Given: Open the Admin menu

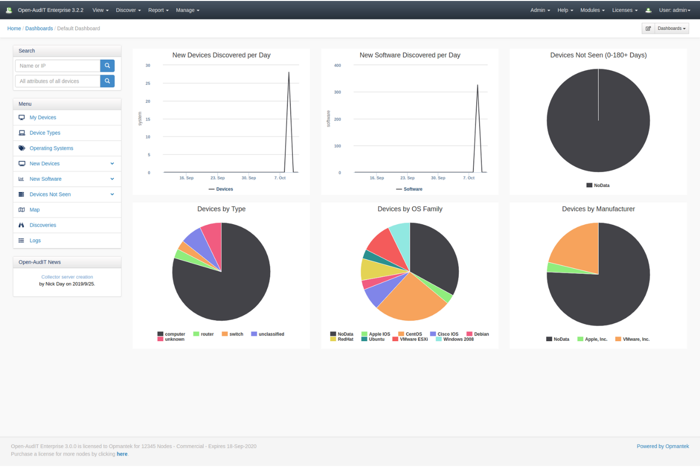Looking at the screenshot, I should click(538, 10).
